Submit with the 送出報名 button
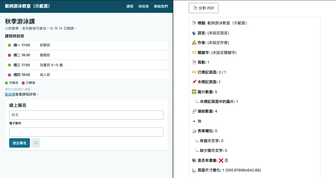 19,143
